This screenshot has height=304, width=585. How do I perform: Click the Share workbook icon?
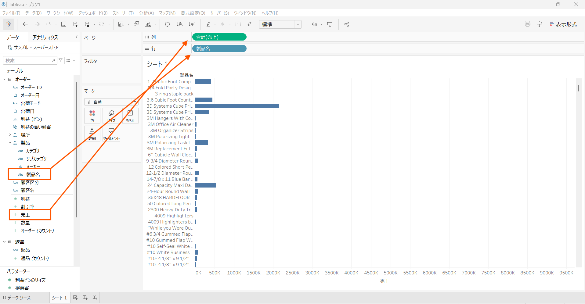[x=347, y=24]
